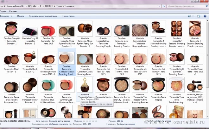Viewport: 209px width, 129px height.
Task: Open view options dropdown arrow
Action: point(193,16)
